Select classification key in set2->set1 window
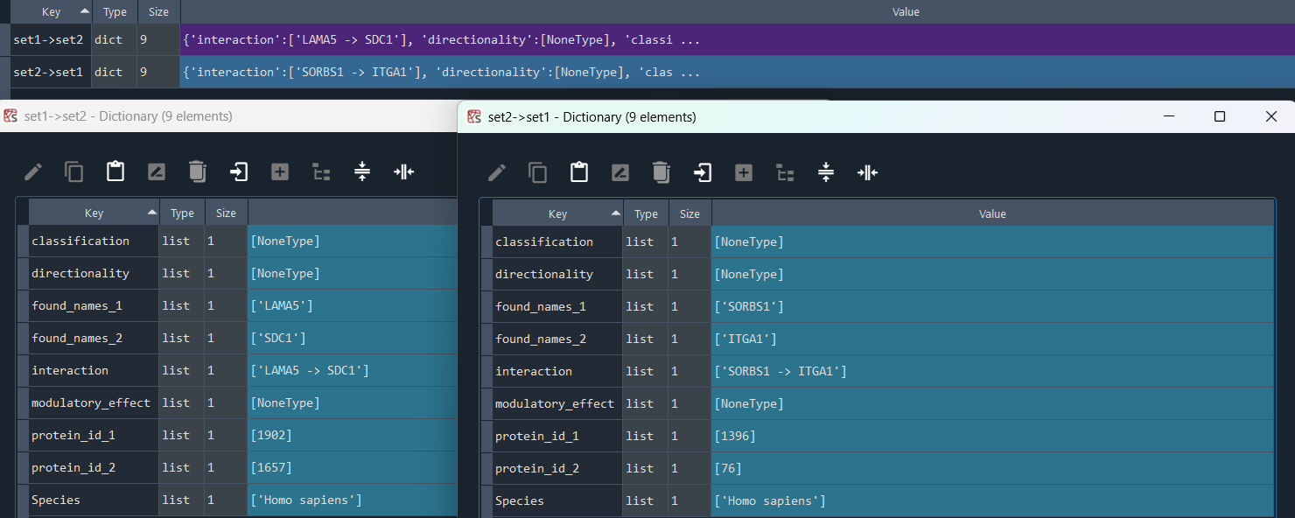Viewport: 1295px width, 518px height. [x=557, y=241]
